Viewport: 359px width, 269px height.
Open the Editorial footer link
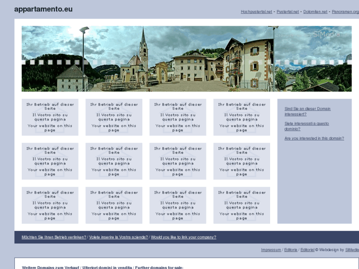(x=307, y=250)
